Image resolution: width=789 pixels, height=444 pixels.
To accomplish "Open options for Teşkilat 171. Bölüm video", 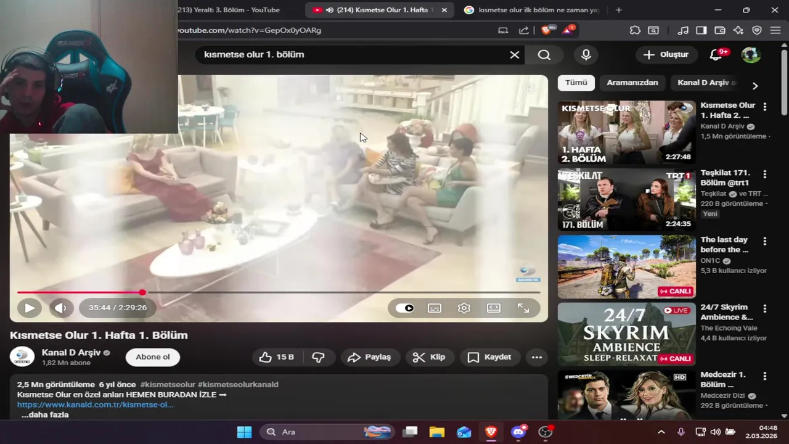I will click(x=765, y=174).
